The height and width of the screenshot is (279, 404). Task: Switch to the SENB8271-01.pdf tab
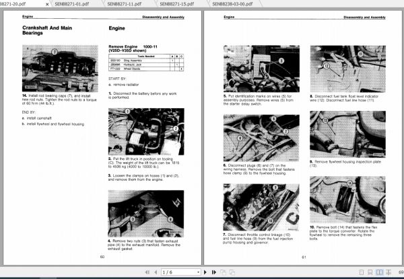coord(72,4)
